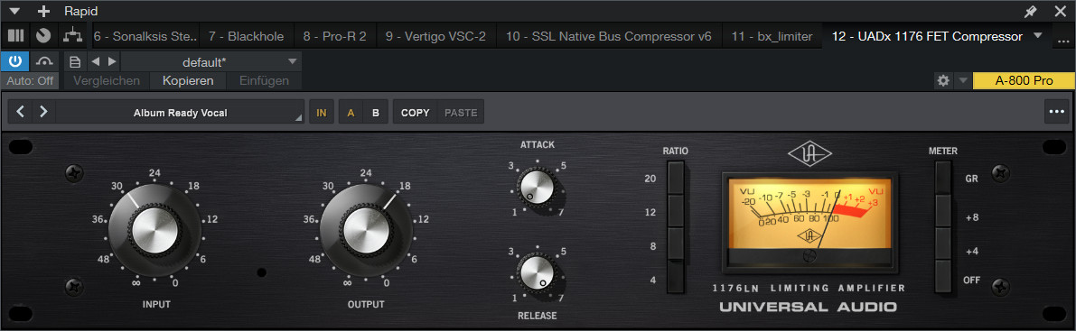Screen dimensions: 1076x331
Task: Close the plugin window
Action: click(x=1061, y=11)
